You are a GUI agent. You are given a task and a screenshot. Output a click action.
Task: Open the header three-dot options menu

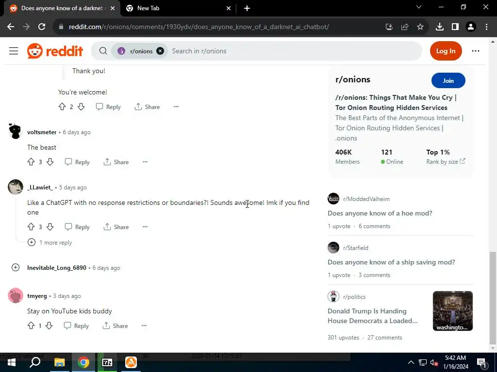tap(476, 51)
